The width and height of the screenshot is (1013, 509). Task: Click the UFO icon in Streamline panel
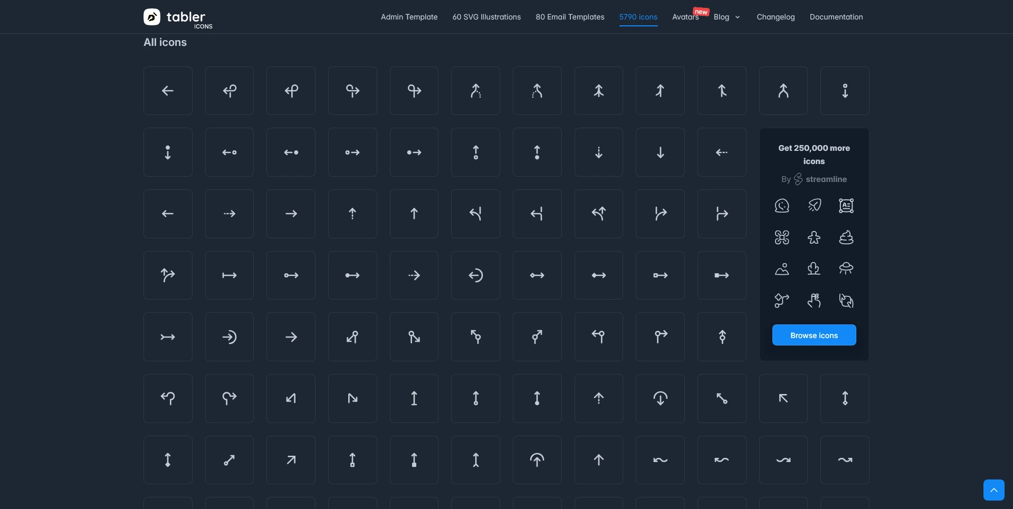846,268
